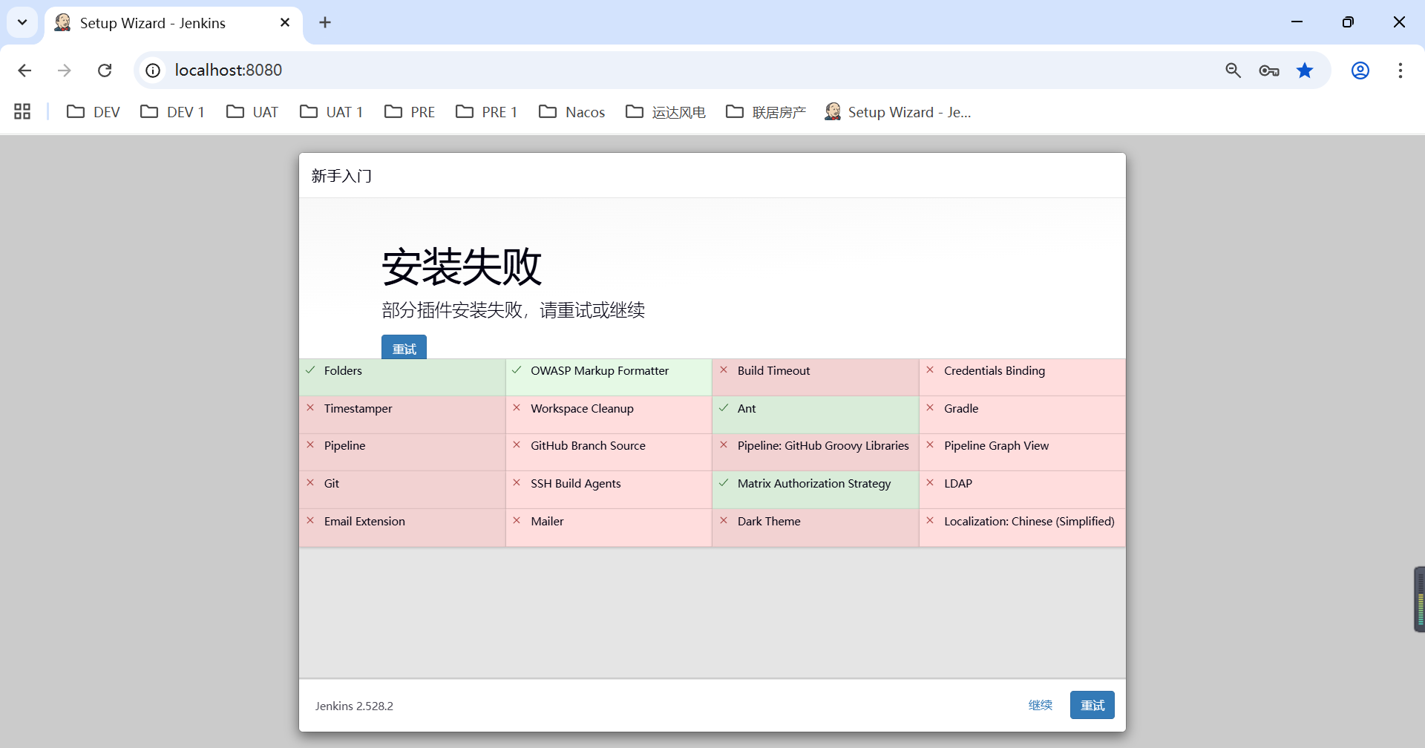Screen dimensions: 1425x748
Task: Expand the tab search dropdown
Action: (22, 22)
